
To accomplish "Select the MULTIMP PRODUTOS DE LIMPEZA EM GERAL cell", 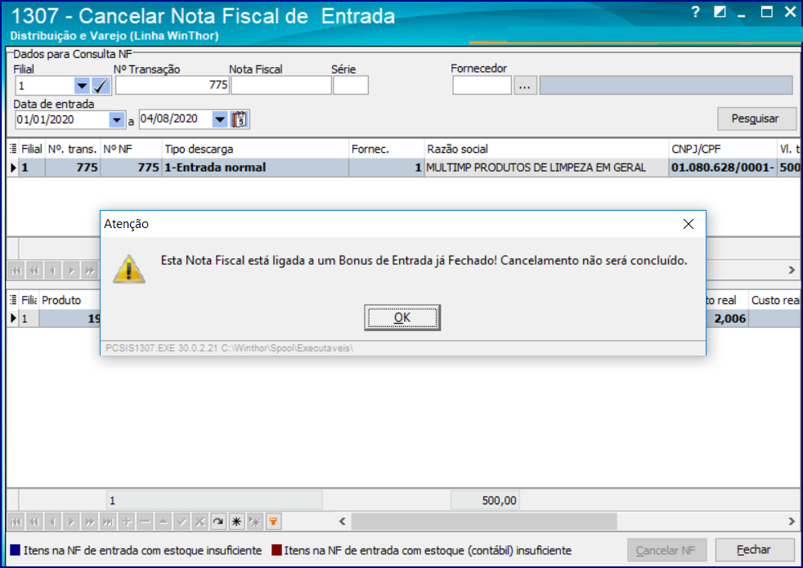I will tap(546, 168).
